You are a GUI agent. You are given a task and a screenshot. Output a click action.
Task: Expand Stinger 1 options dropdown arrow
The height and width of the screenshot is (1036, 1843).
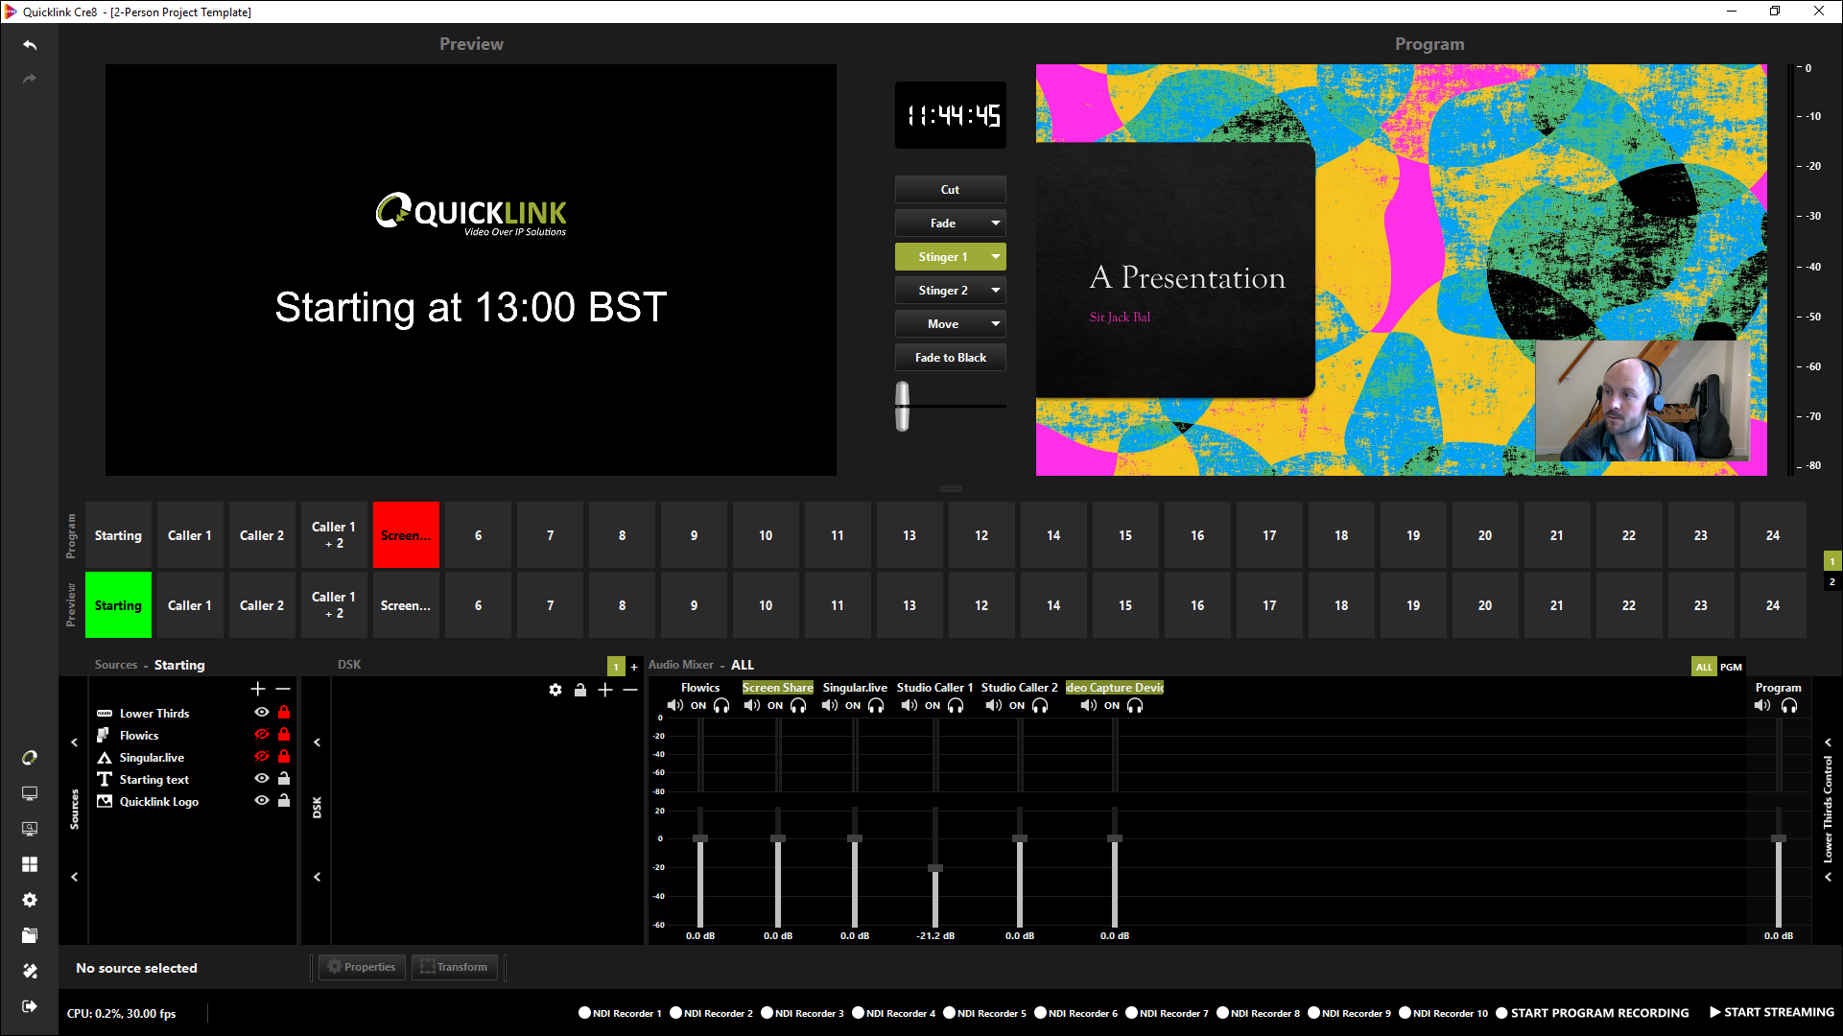(996, 257)
